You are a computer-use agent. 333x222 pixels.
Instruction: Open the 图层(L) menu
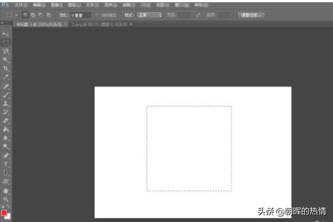pos(74,5)
